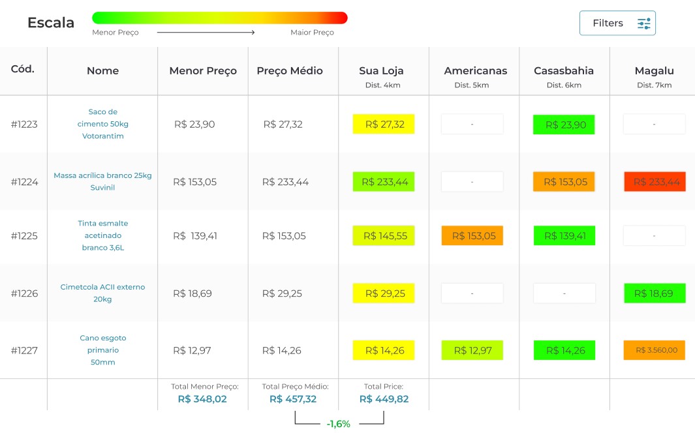Select Americanas orange R$ 153,05 price cell
This screenshot has width=695, height=433.
point(472,236)
